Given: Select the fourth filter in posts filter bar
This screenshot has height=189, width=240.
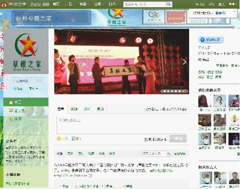Looking at the screenshot, I should pyautogui.click(x=91, y=153).
